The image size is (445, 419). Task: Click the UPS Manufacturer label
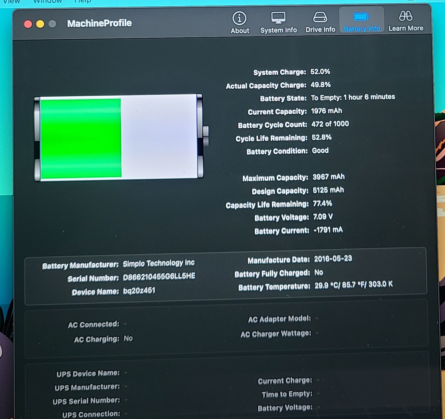87,387
